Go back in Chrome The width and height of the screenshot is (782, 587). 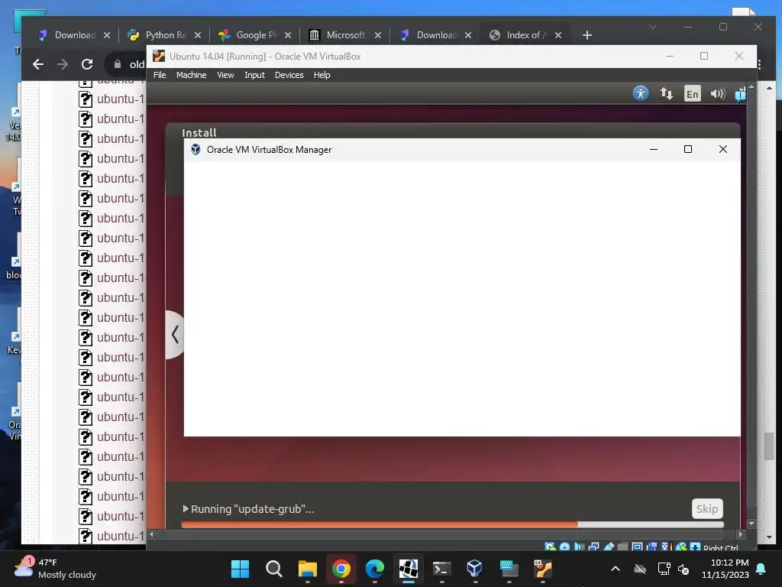pos(38,64)
